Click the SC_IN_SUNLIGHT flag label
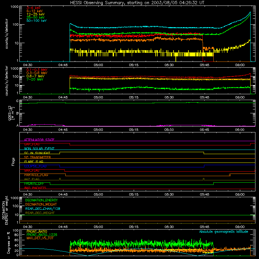 pyautogui.click(x=37, y=153)
